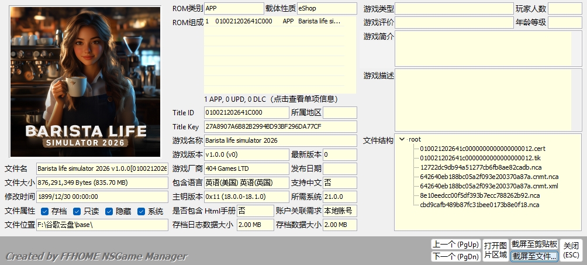
Task: Toggle the 只读 read-only checkbox
Action: pyautogui.click(x=77, y=211)
